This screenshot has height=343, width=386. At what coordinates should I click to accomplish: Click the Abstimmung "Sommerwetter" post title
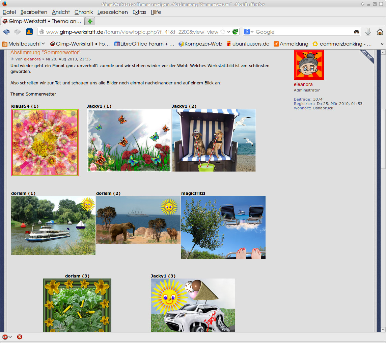[46, 53]
